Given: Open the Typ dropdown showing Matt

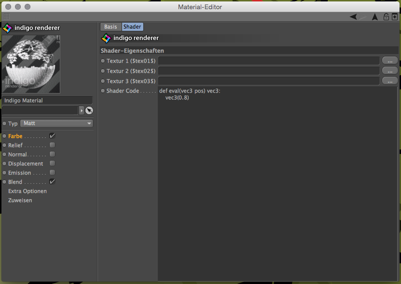Looking at the screenshot, I should [x=57, y=123].
